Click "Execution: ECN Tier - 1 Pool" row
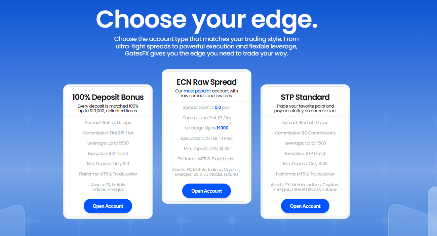 tap(206, 138)
